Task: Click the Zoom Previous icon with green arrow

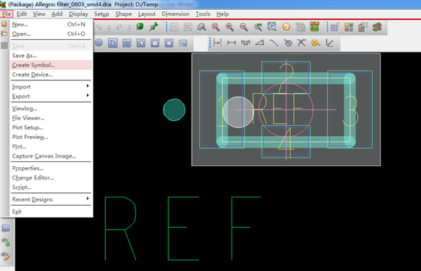Action: [x=259, y=27]
